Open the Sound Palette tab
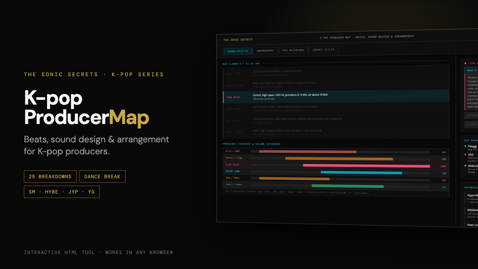This screenshot has height=269, width=478. [238, 51]
